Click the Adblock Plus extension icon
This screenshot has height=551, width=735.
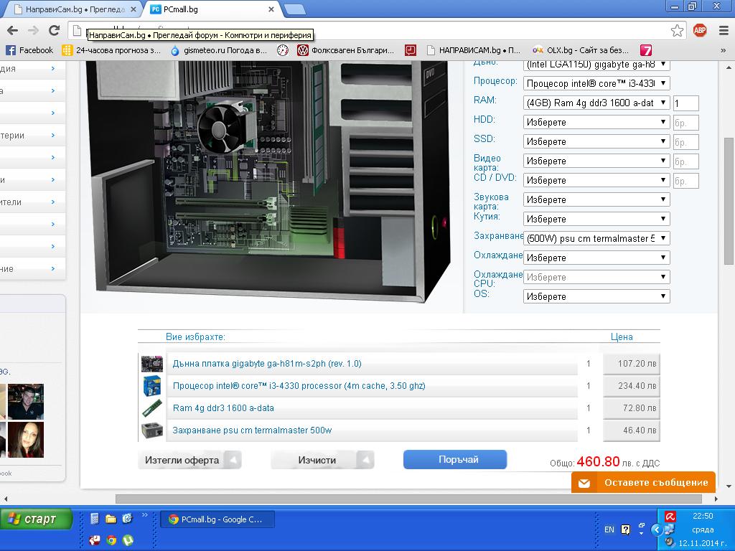coord(699,30)
